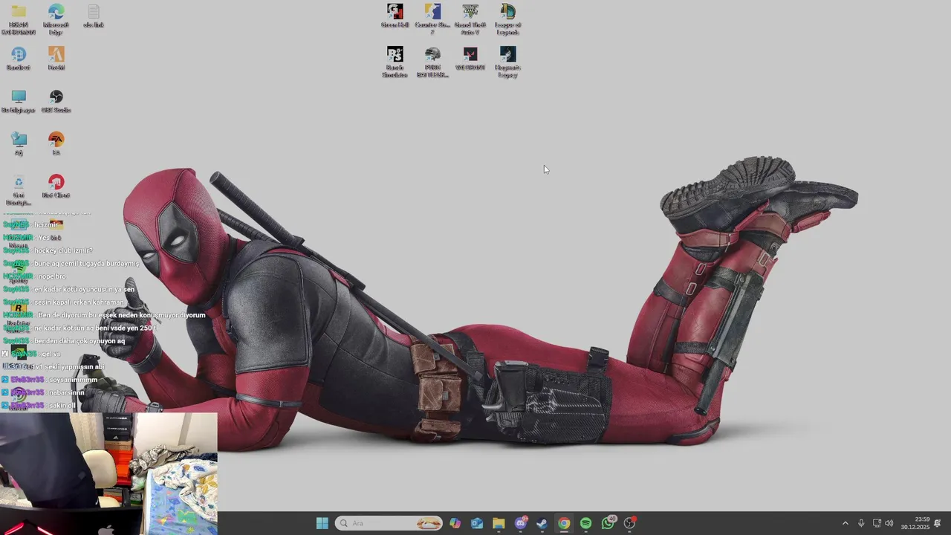Switch to Google Chrome in taskbar
This screenshot has height=535, width=951.
564,523
